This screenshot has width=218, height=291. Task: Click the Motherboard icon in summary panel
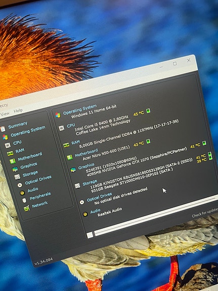70,157
